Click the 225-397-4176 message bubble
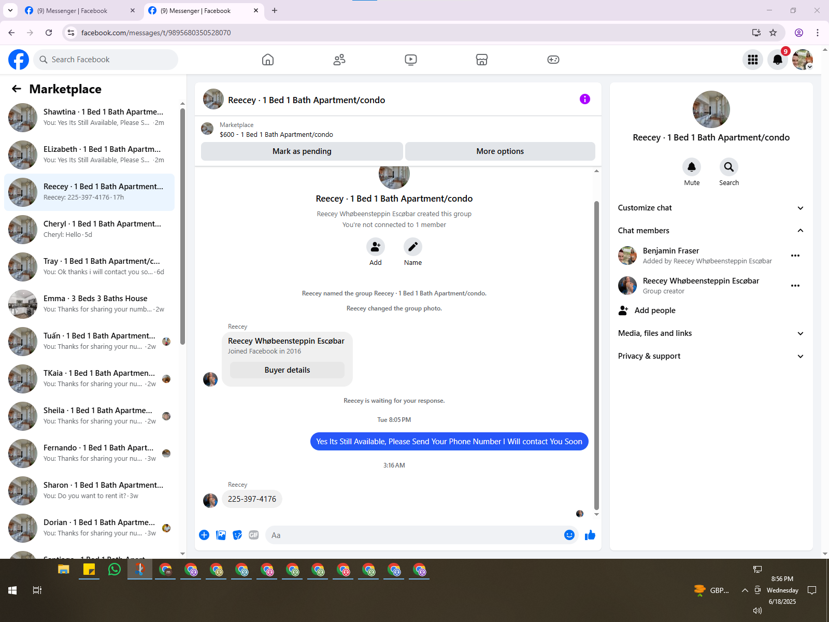 [x=252, y=499]
